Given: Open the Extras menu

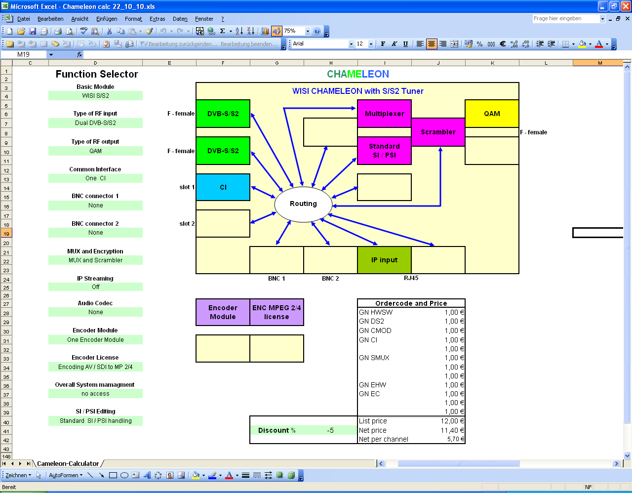Looking at the screenshot, I should tap(158, 19).
